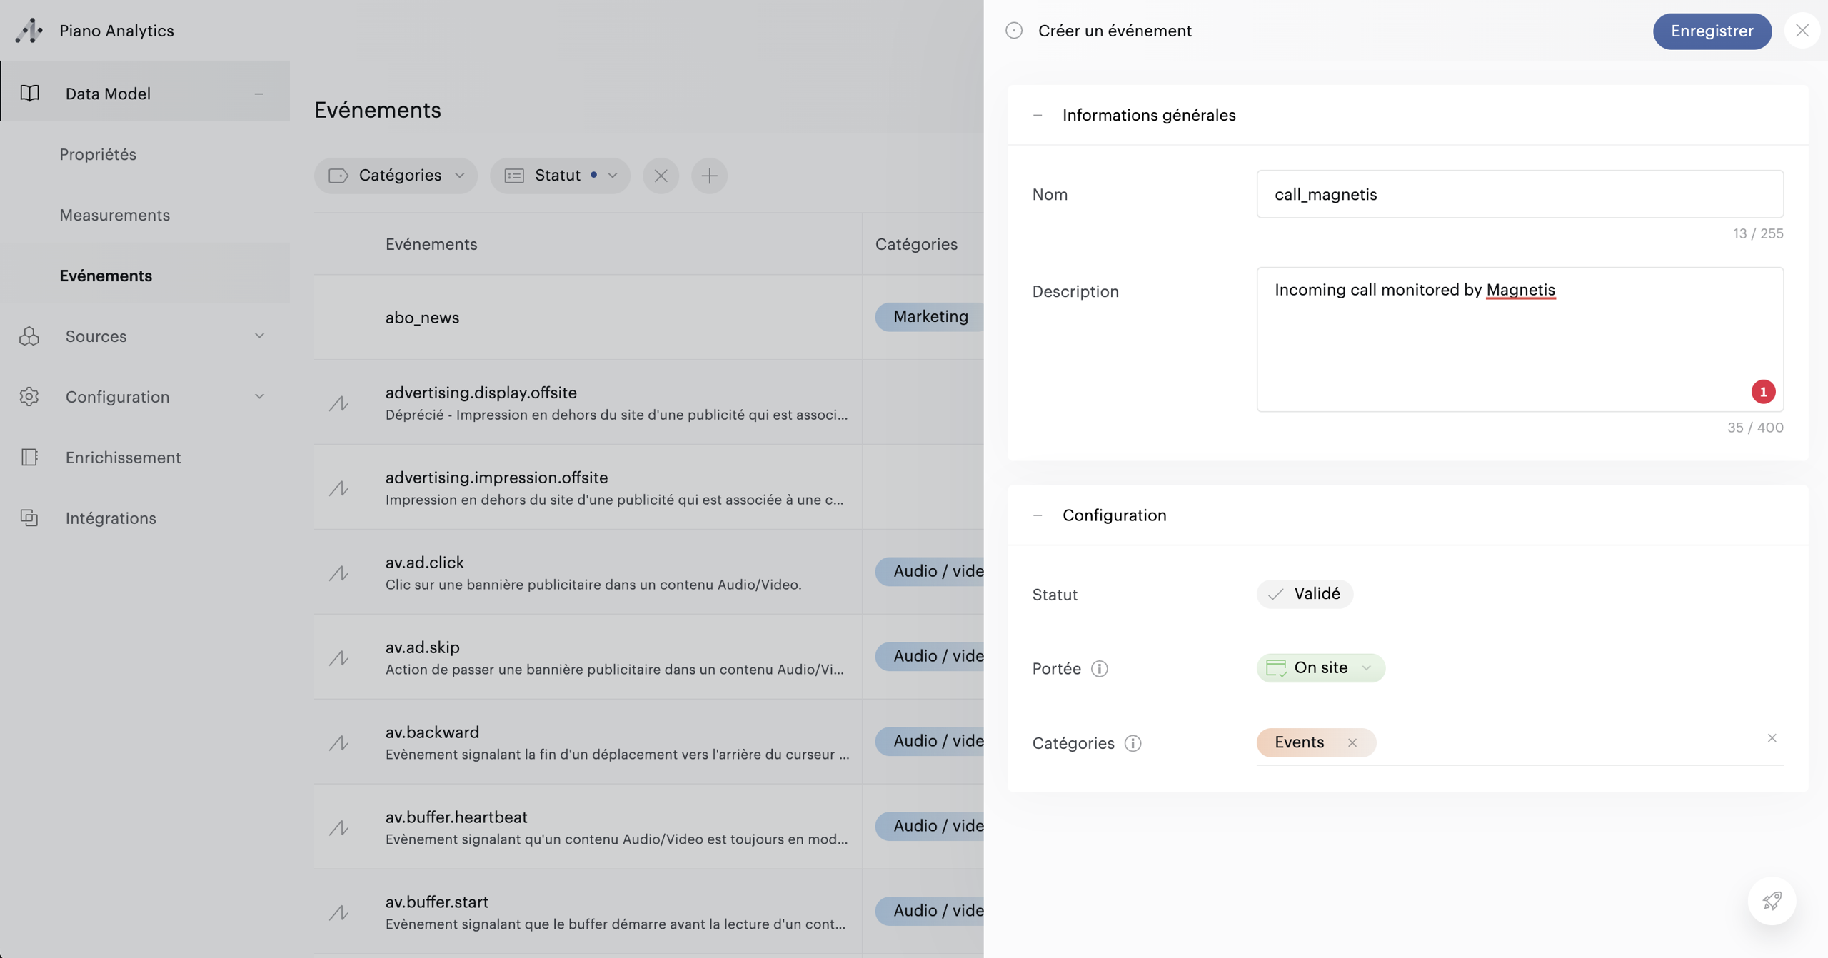Collapse the Informations générales section
The width and height of the screenshot is (1828, 958).
tap(1038, 115)
